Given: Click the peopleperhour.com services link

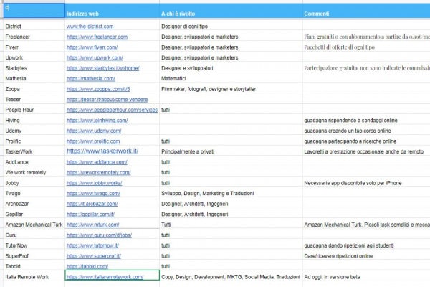Looking at the screenshot, I should 112,110.
